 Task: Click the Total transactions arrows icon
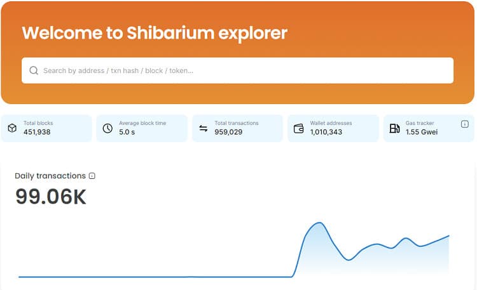coord(204,128)
